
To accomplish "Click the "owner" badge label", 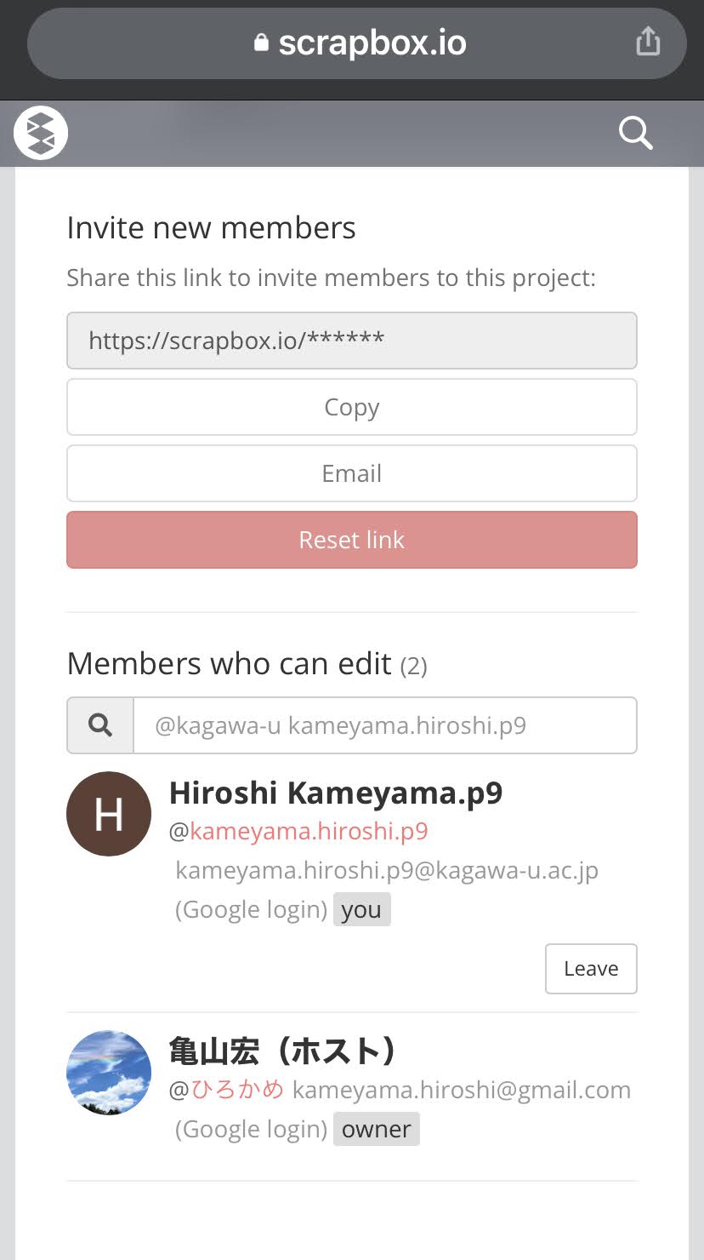I will coord(376,1129).
